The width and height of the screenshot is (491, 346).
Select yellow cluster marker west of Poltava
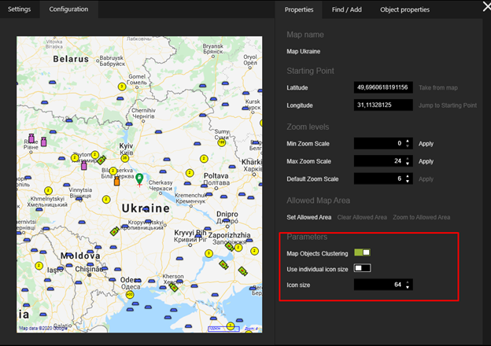(x=190, y=173)
